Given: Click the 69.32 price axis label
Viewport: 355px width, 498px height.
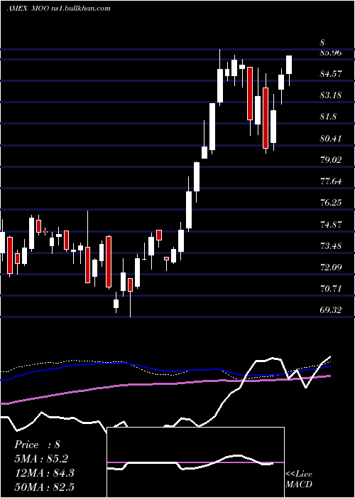Looking at the screenshot, I should [331, 310].
